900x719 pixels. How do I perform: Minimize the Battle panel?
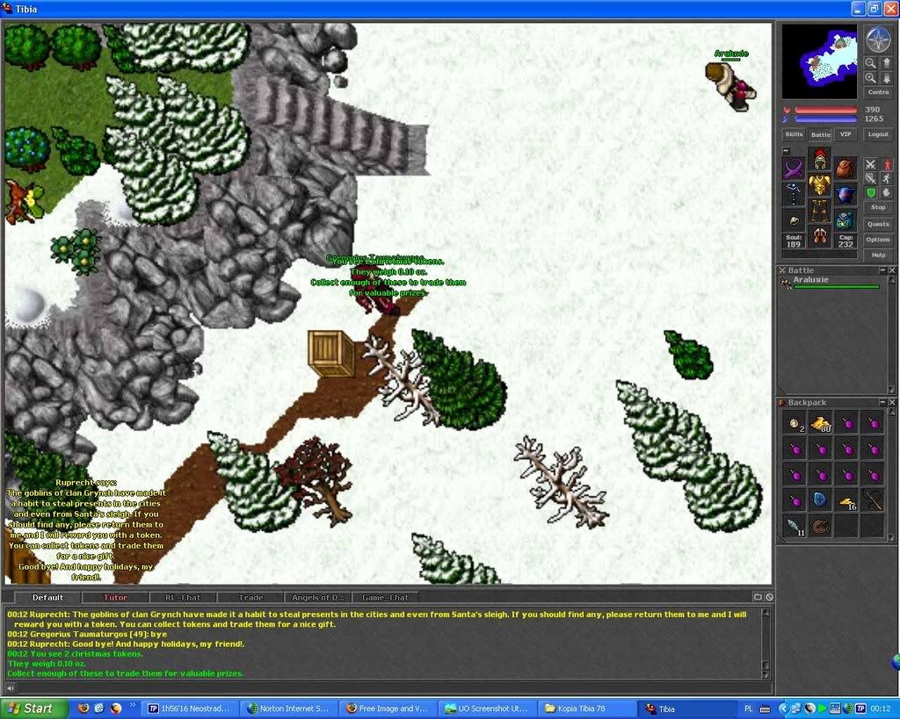point(883,270)
